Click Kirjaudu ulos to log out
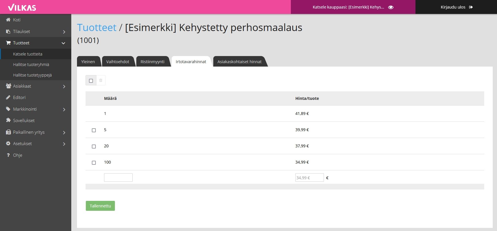Image resolution: width=497 pixels, height=231 pixels. pyautogui.click(x=456, y=7)
